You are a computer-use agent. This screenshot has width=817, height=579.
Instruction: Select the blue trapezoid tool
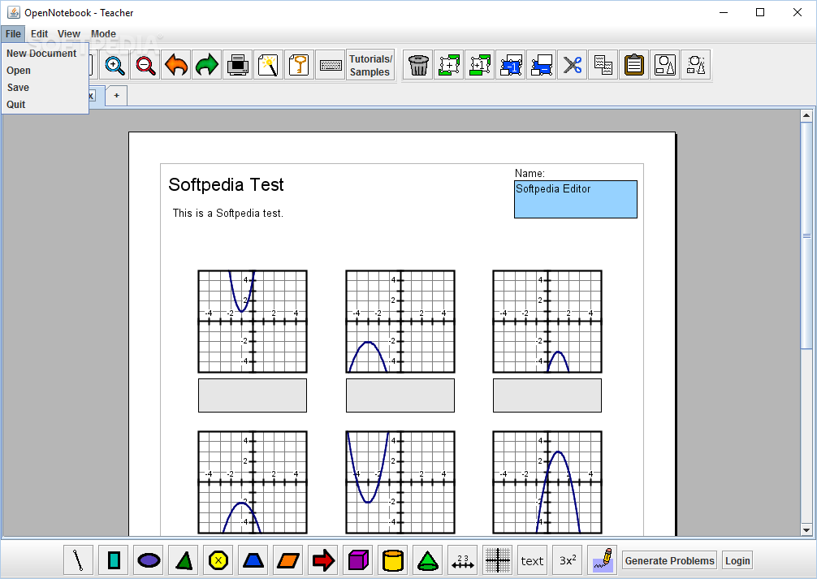point(253,560)
